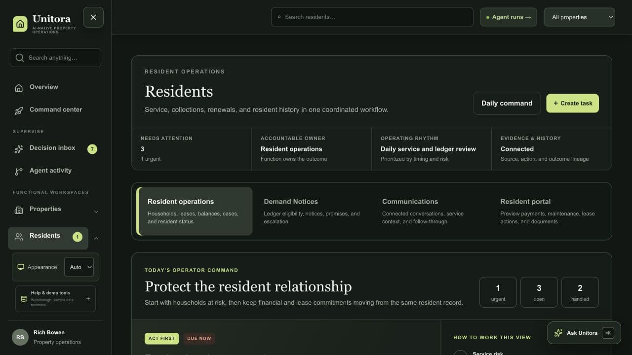The width and height of the screenshot is (632, 355).
Task: Click Evidence & history Connected cell
Action: pos(552,148)
